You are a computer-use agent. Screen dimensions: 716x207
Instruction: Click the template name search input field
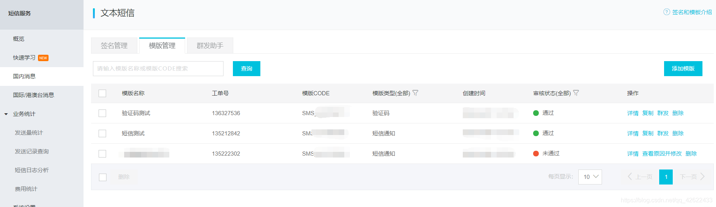[158, 69]
